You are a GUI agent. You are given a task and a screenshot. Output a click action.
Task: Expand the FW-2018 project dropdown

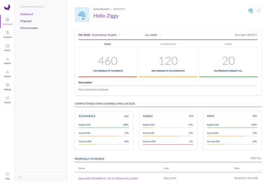pos(100,35)
